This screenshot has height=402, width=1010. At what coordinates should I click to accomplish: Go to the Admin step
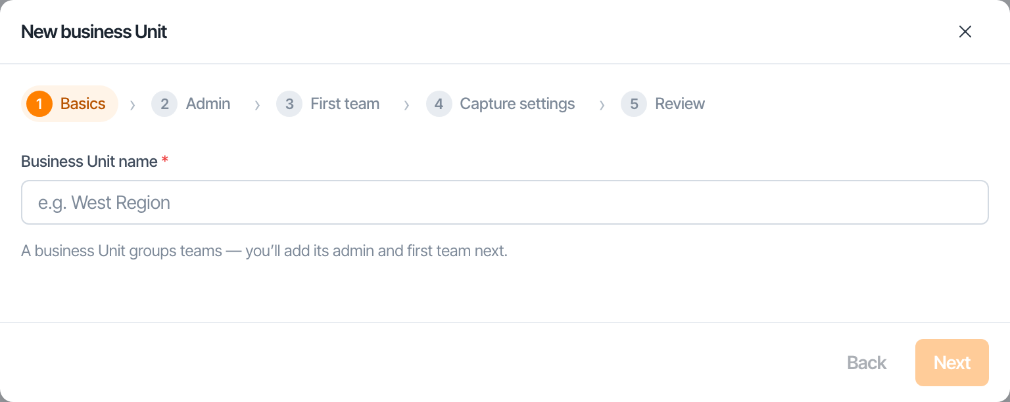[x=208, y=104]
